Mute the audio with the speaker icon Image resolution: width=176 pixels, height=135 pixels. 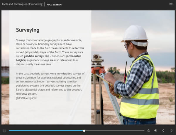pos(156,131)
